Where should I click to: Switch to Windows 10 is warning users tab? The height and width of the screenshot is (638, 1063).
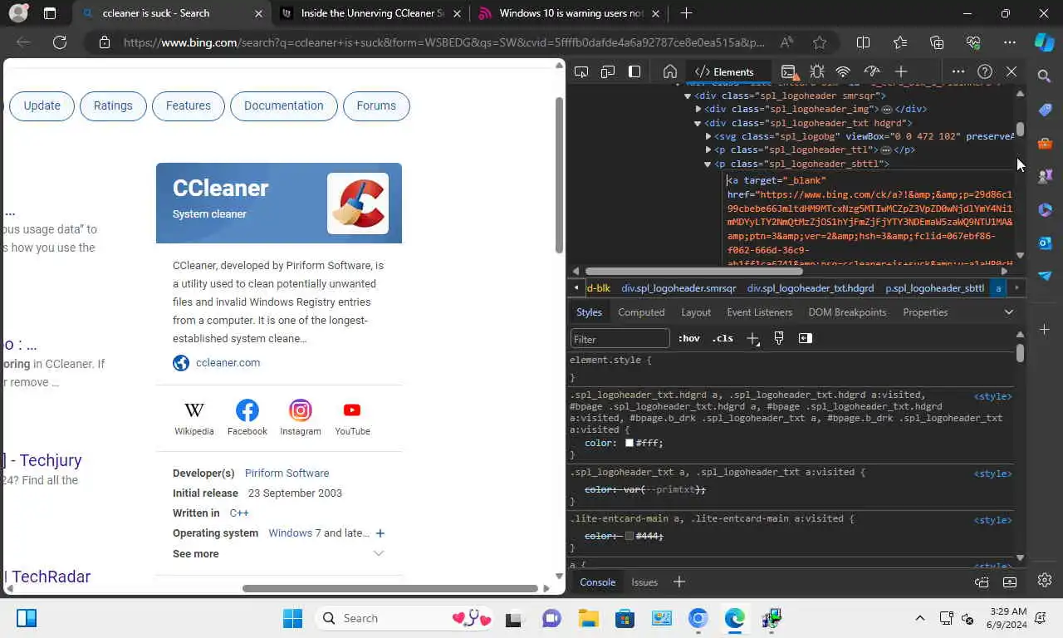tap(570, 13)
